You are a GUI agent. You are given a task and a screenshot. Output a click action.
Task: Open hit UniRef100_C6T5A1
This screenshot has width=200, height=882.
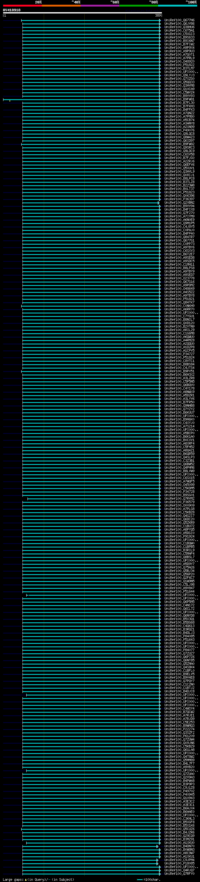click(x=179, y=30)
